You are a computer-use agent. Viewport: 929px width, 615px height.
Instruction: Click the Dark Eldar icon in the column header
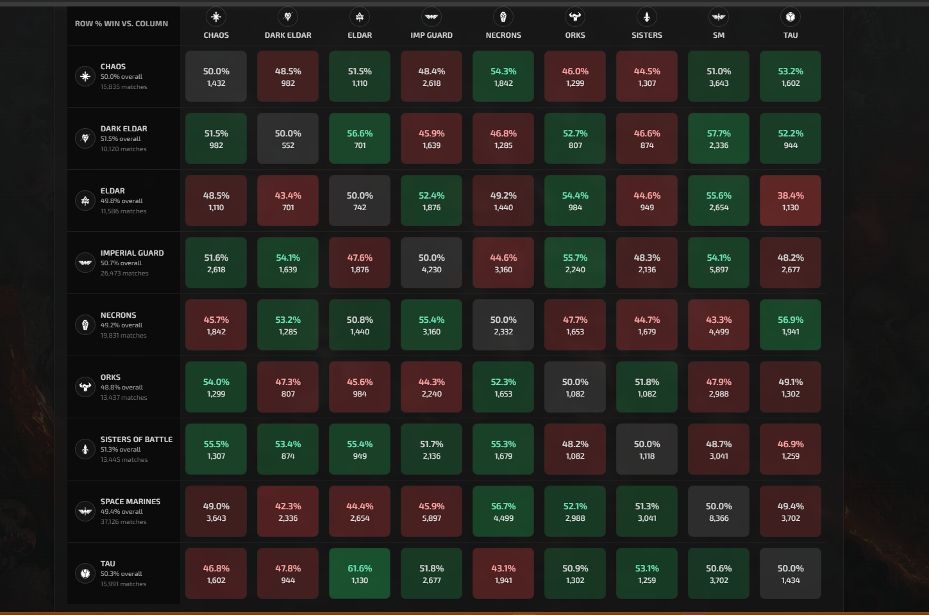click(288, 17)
